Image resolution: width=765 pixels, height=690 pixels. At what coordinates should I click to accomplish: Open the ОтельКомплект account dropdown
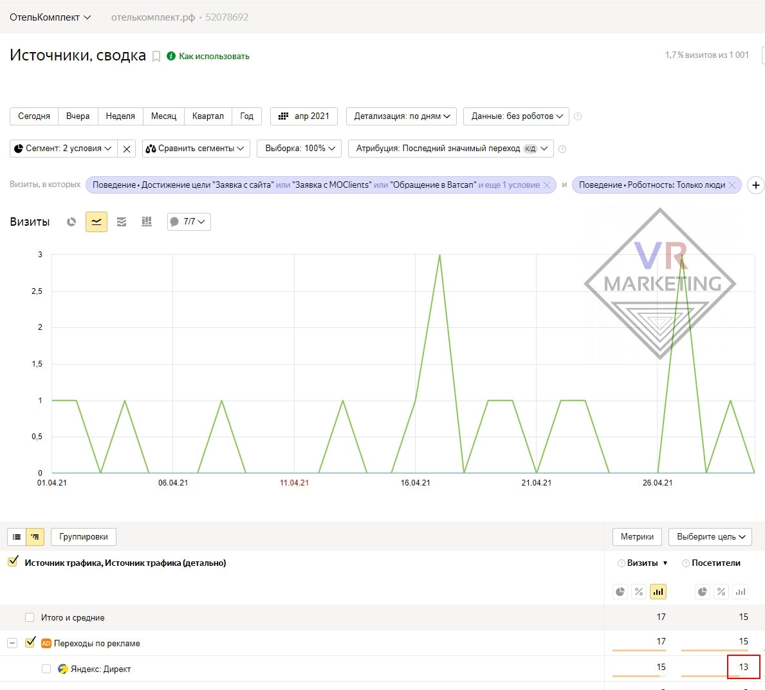(x=50, y=17)
